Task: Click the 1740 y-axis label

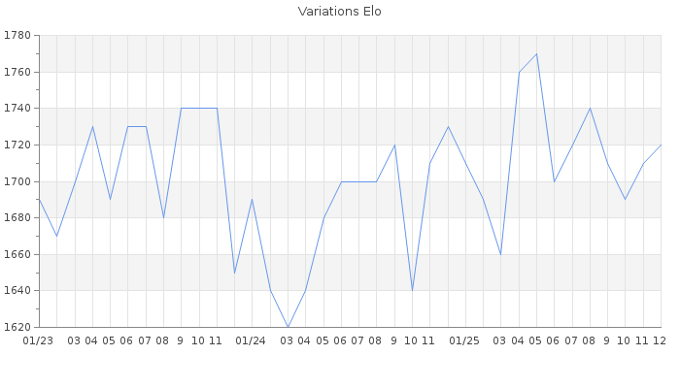Action: (x=17, y=109)
